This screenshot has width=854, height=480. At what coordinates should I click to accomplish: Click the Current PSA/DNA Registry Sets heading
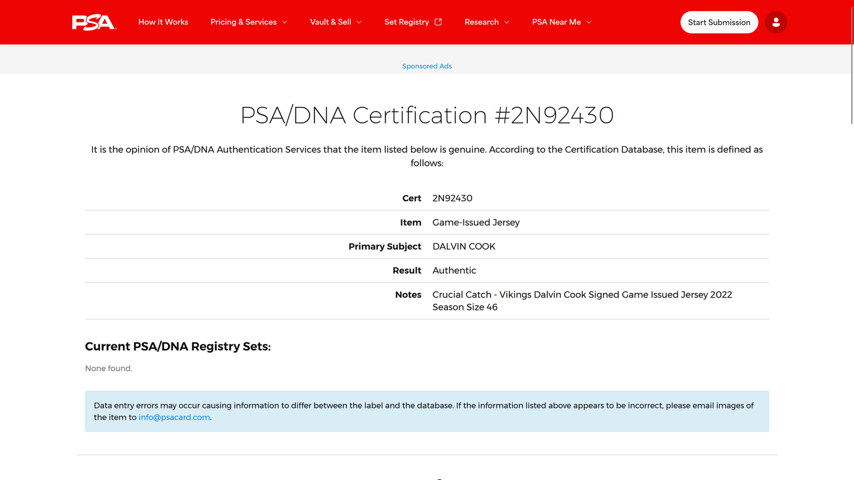pyautogui.click(x=178, y=347)
